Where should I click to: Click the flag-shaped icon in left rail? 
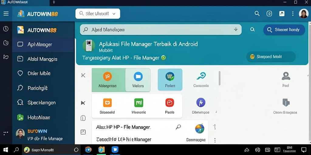[6, 57]
